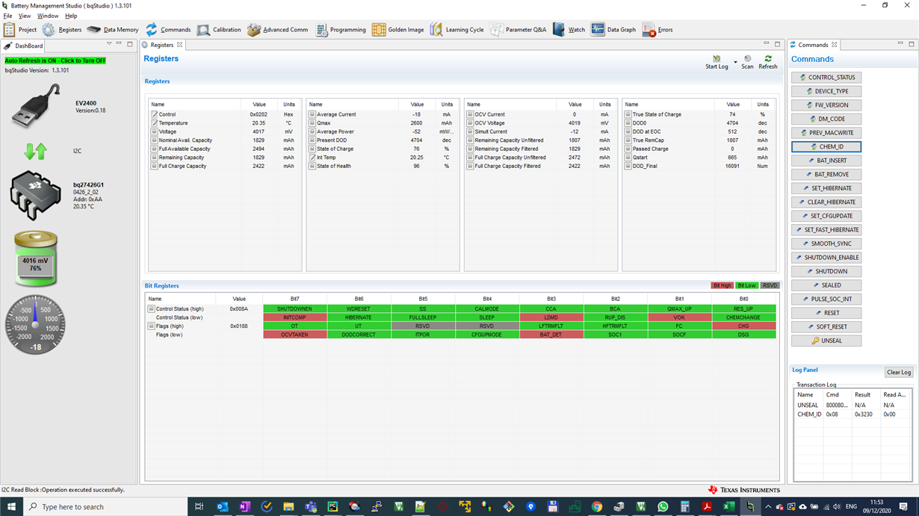
Task: Open the Commands toolbar item
Action: (x=168, y=30)
